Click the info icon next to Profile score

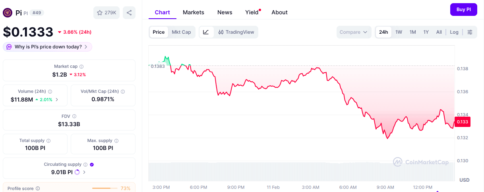coord(38,188)
